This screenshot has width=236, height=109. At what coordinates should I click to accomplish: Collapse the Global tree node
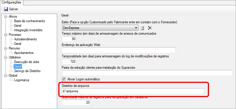(x=6, y=76)
